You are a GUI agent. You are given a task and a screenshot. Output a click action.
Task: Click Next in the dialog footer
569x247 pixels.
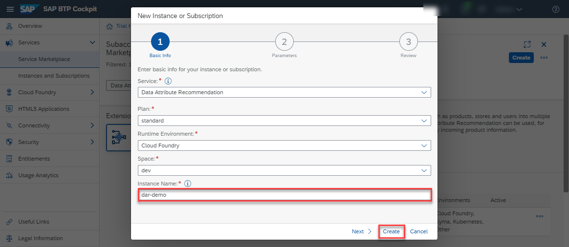362,231
